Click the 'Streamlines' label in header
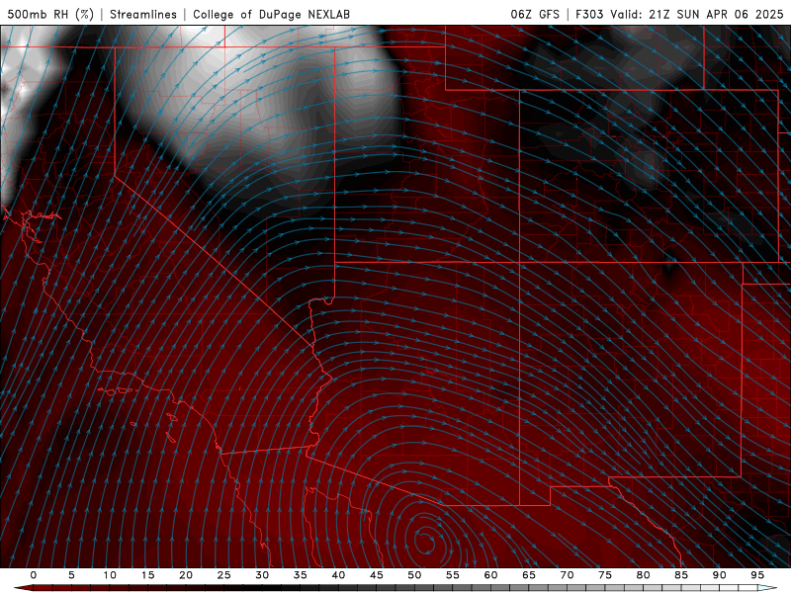The image size is (791, 593). point(143,14)
